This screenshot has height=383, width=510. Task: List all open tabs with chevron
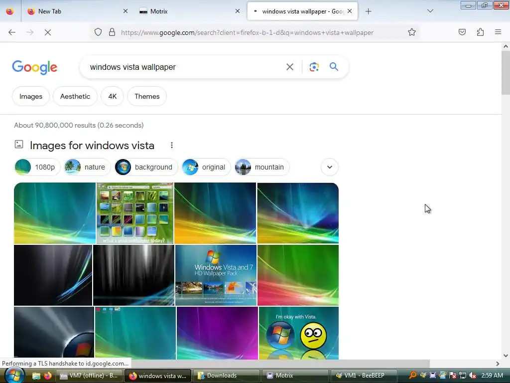pyautogui.click(x=430, y=11)
